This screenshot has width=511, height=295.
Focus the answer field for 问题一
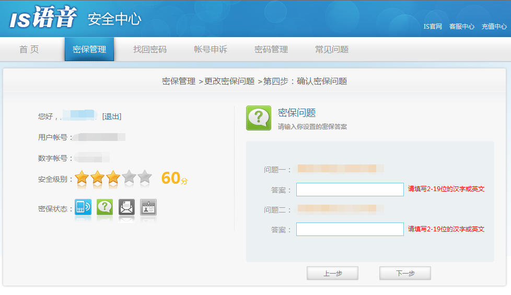pos(350,190)
